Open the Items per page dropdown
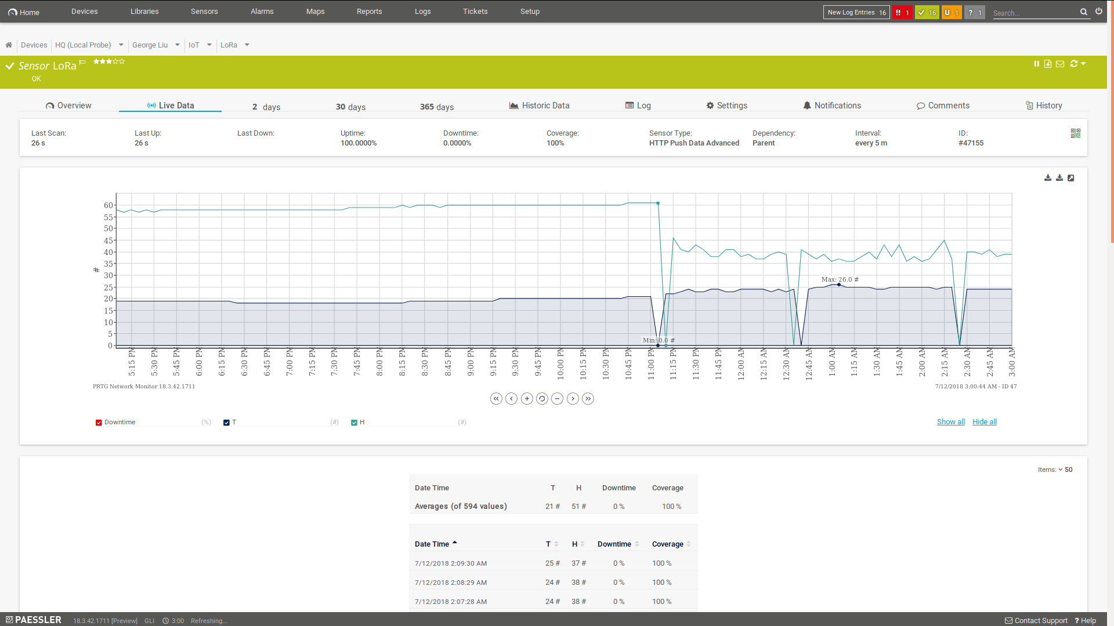Viewport: 1114px width, 626px height. (1055, 469)
